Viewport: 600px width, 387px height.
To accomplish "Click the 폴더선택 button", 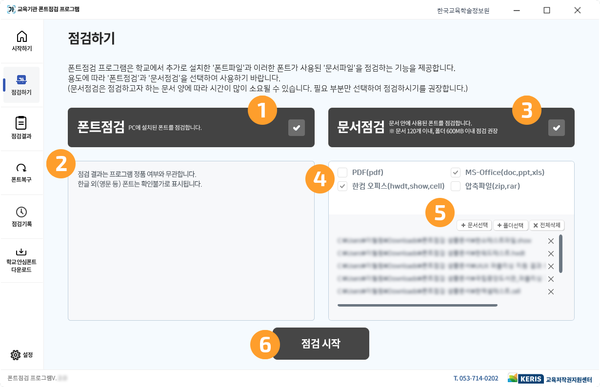I will coord(510,225).
